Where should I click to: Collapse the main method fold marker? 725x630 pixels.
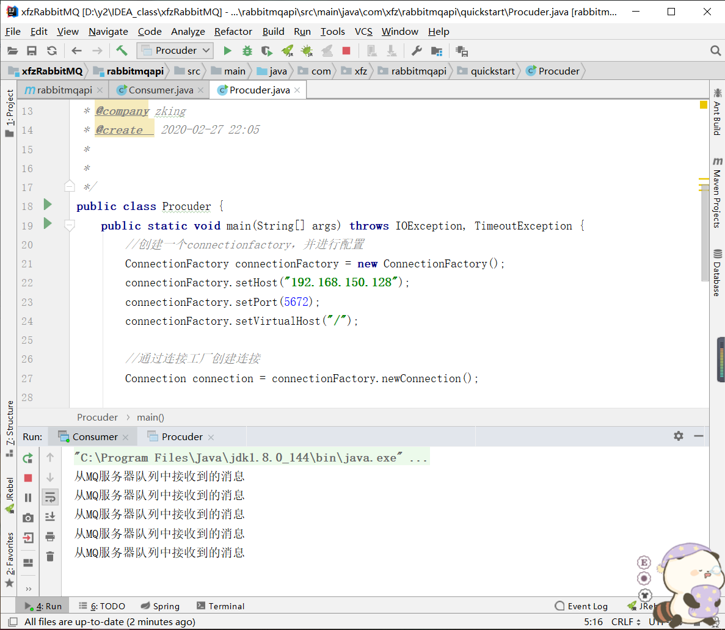click(x=70, y=226)
